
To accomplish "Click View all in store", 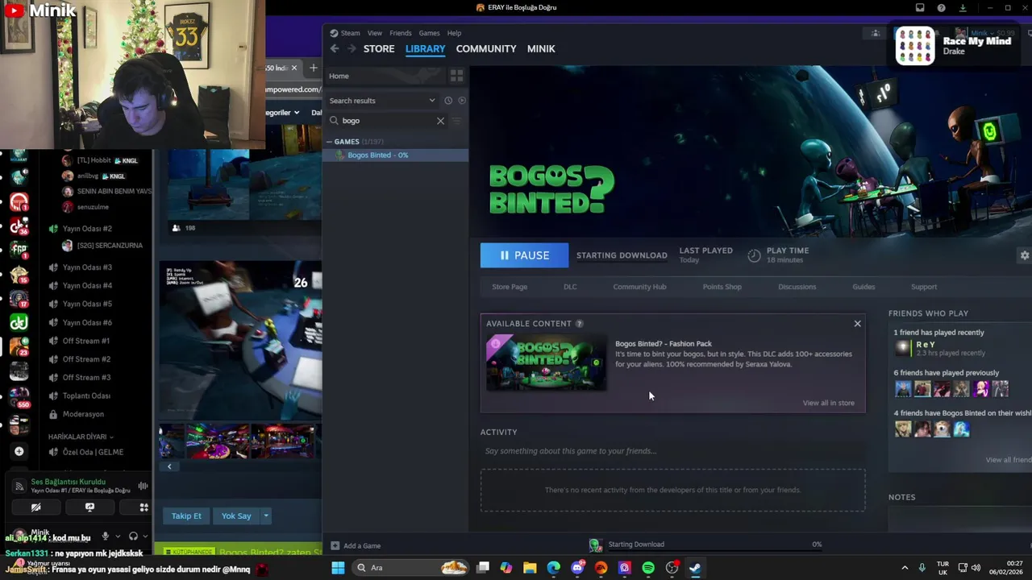I will (828, 403).
